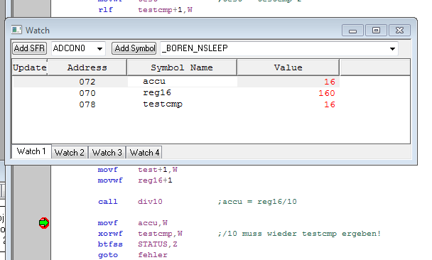
Task: Switch to the Watch 2 tab
Action: (x=70, y=152)
